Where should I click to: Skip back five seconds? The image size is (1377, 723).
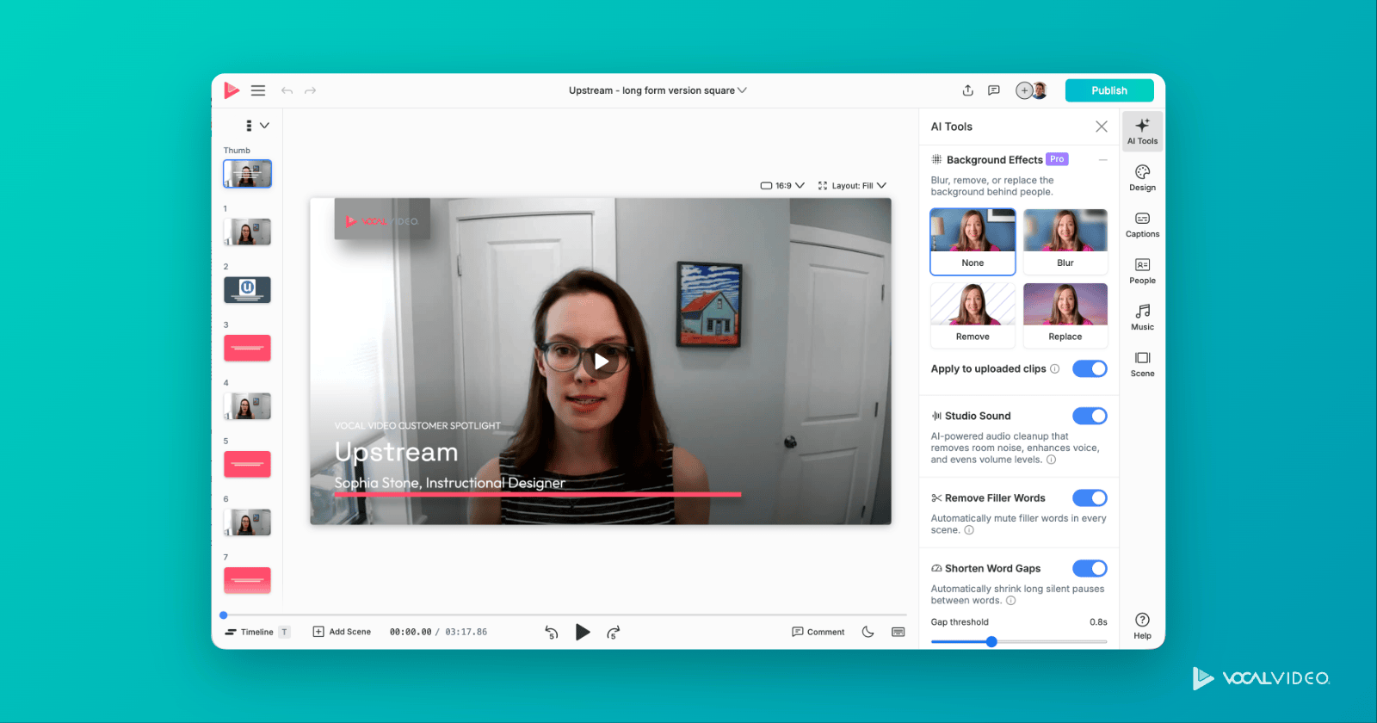pos(552,633)
